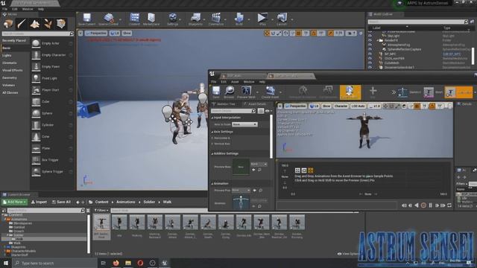This screenshot has height=268, width=477.
Task: Open the Preview Base Pose dropdown
Action: pyautogui.click(x=259, y=164)
